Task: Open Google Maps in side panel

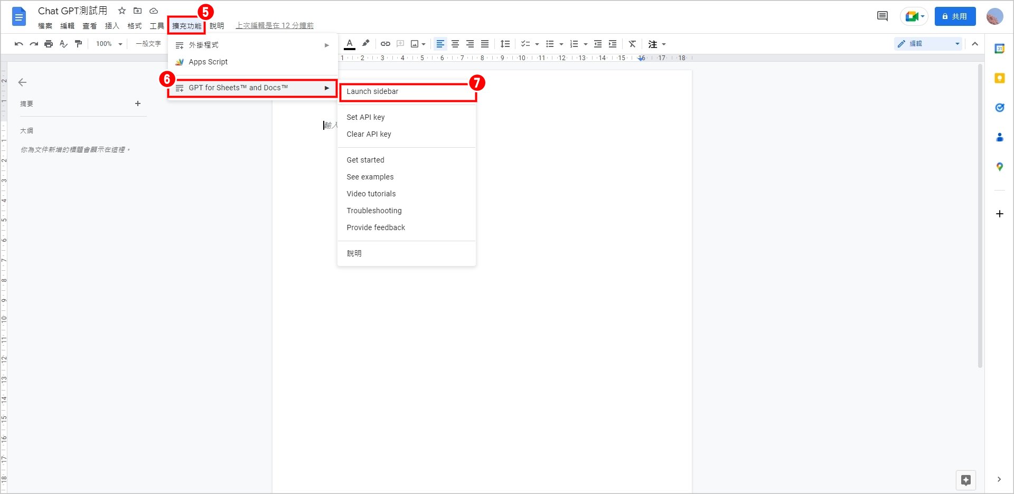Action: pyautogui.click(x=999, y=167)
